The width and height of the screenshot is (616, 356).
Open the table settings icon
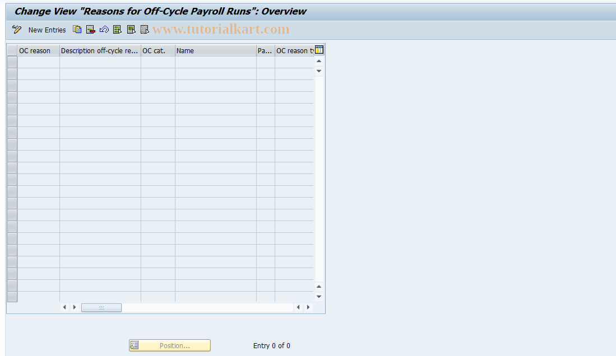tap(319, 50)
